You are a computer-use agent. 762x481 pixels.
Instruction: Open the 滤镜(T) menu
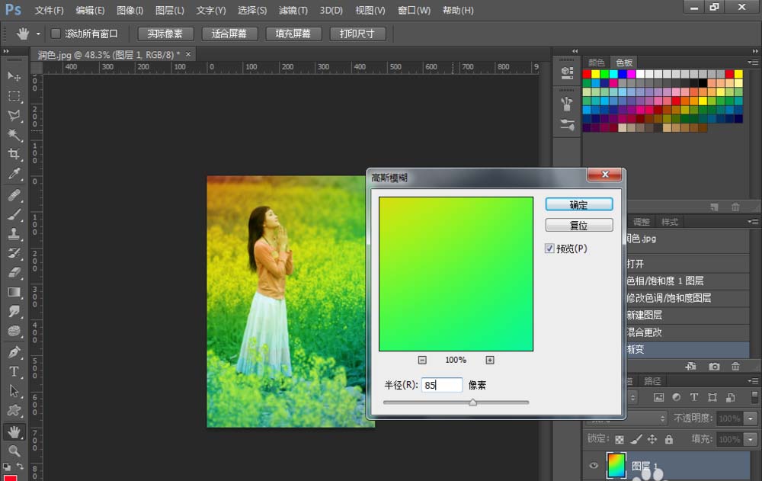click(293, 11)
